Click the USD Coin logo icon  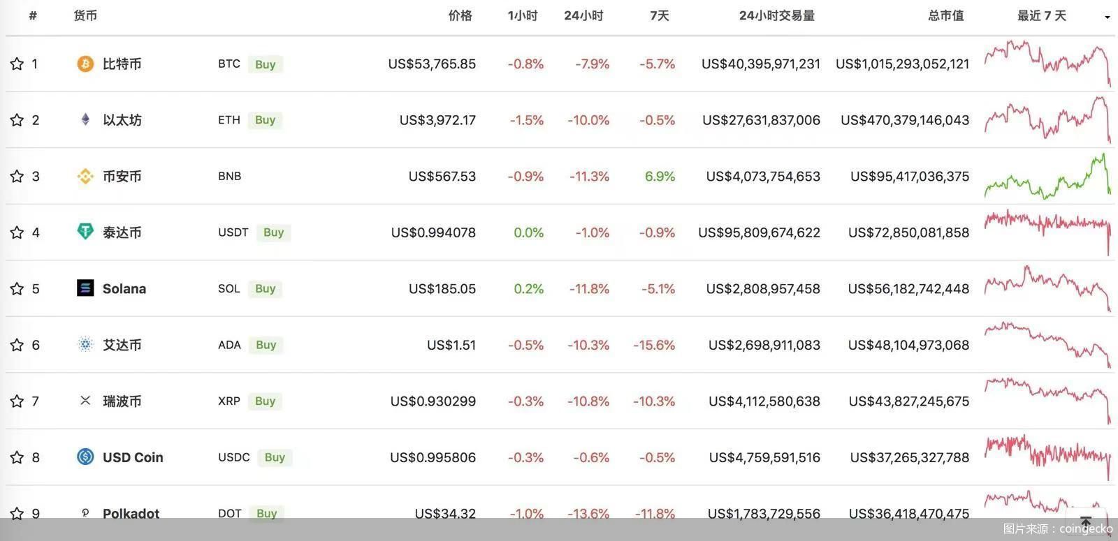[85, 457]
